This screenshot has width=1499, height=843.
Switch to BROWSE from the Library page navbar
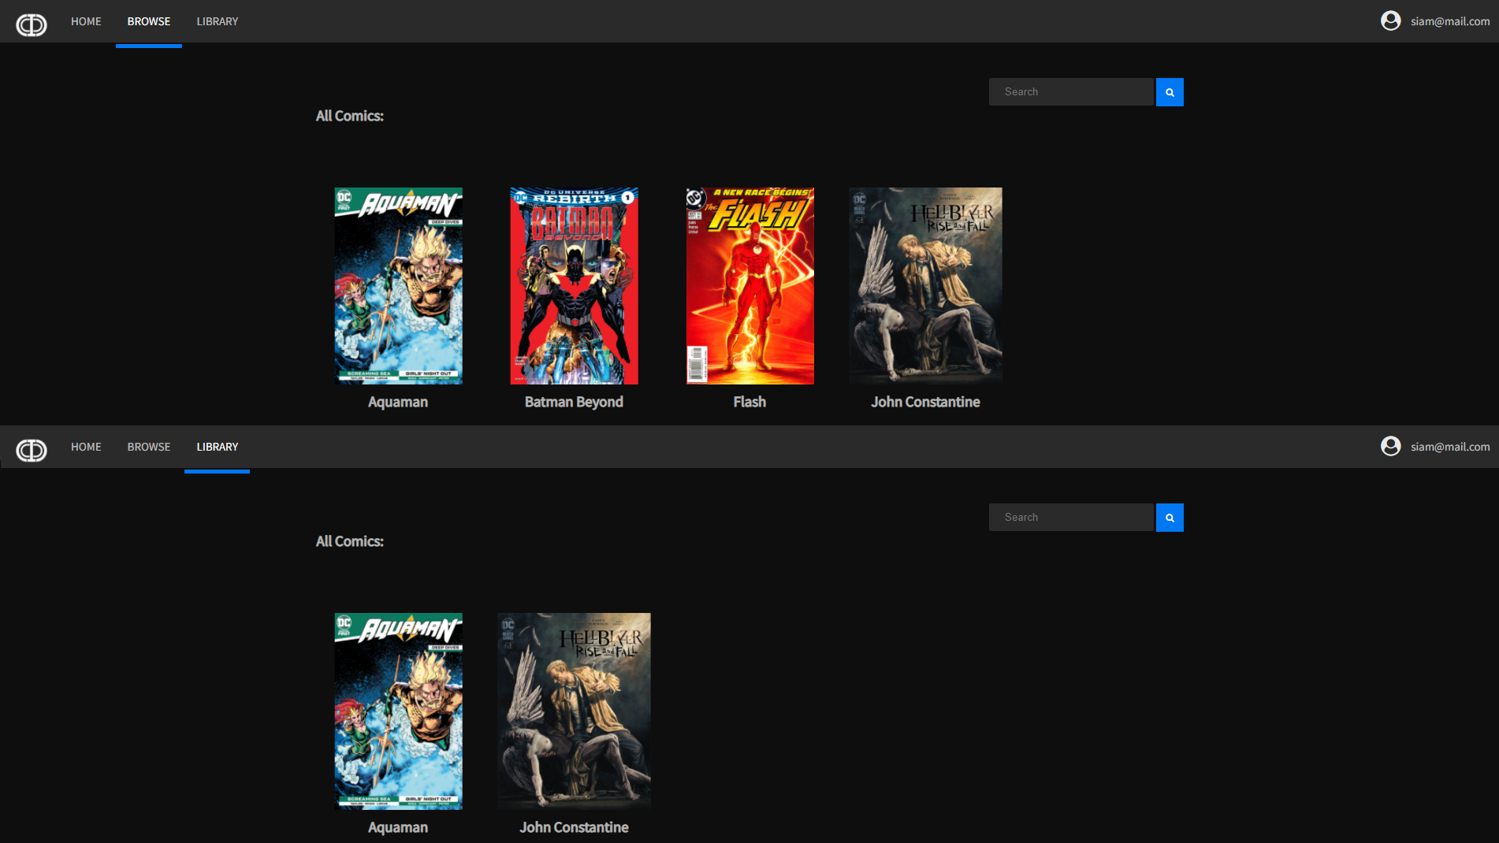coord(149,447)
